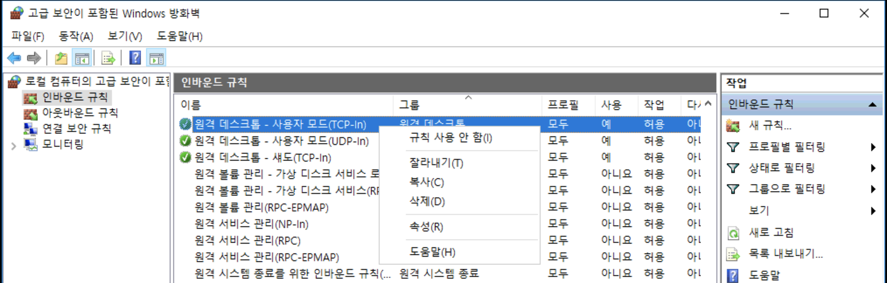This screenshot has height=283, width=887.
Task: Sort by the 그룹 column header
Action: click(x=468, y=105)
